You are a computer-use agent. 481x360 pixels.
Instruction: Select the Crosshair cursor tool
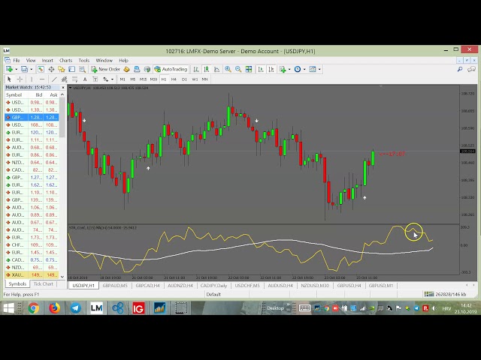coord(20,79)
